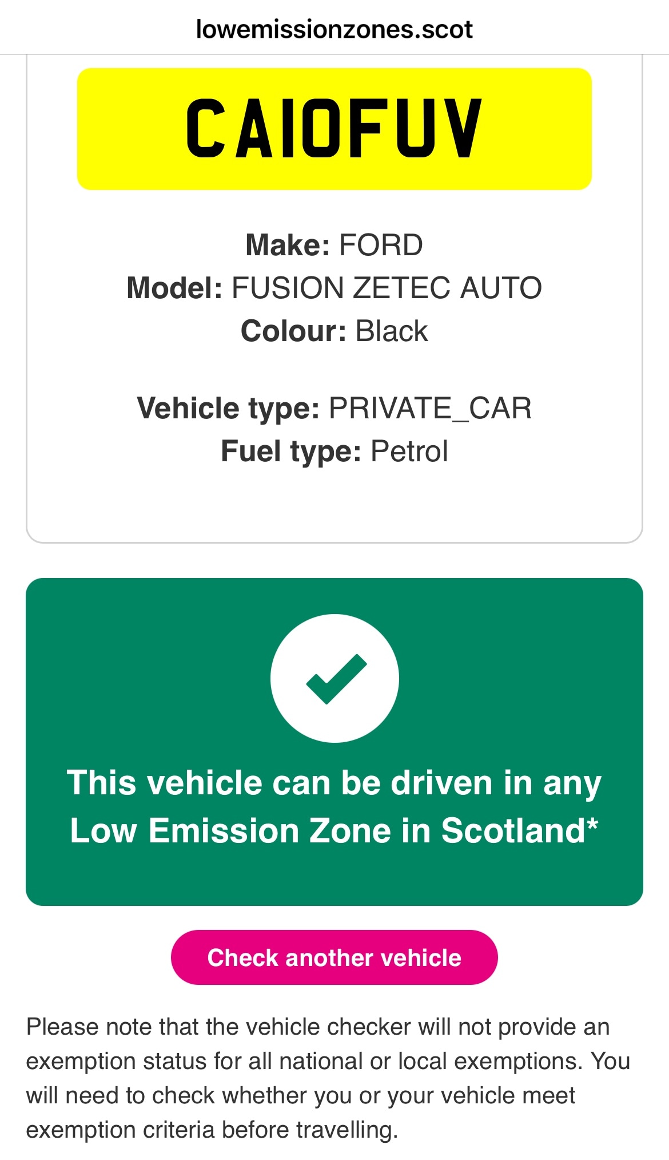Click the "Please note that the vehicle checker" line
The height and width of the screenshot is (1160, 669).
pyautogui.click(x=318, y=1027)
